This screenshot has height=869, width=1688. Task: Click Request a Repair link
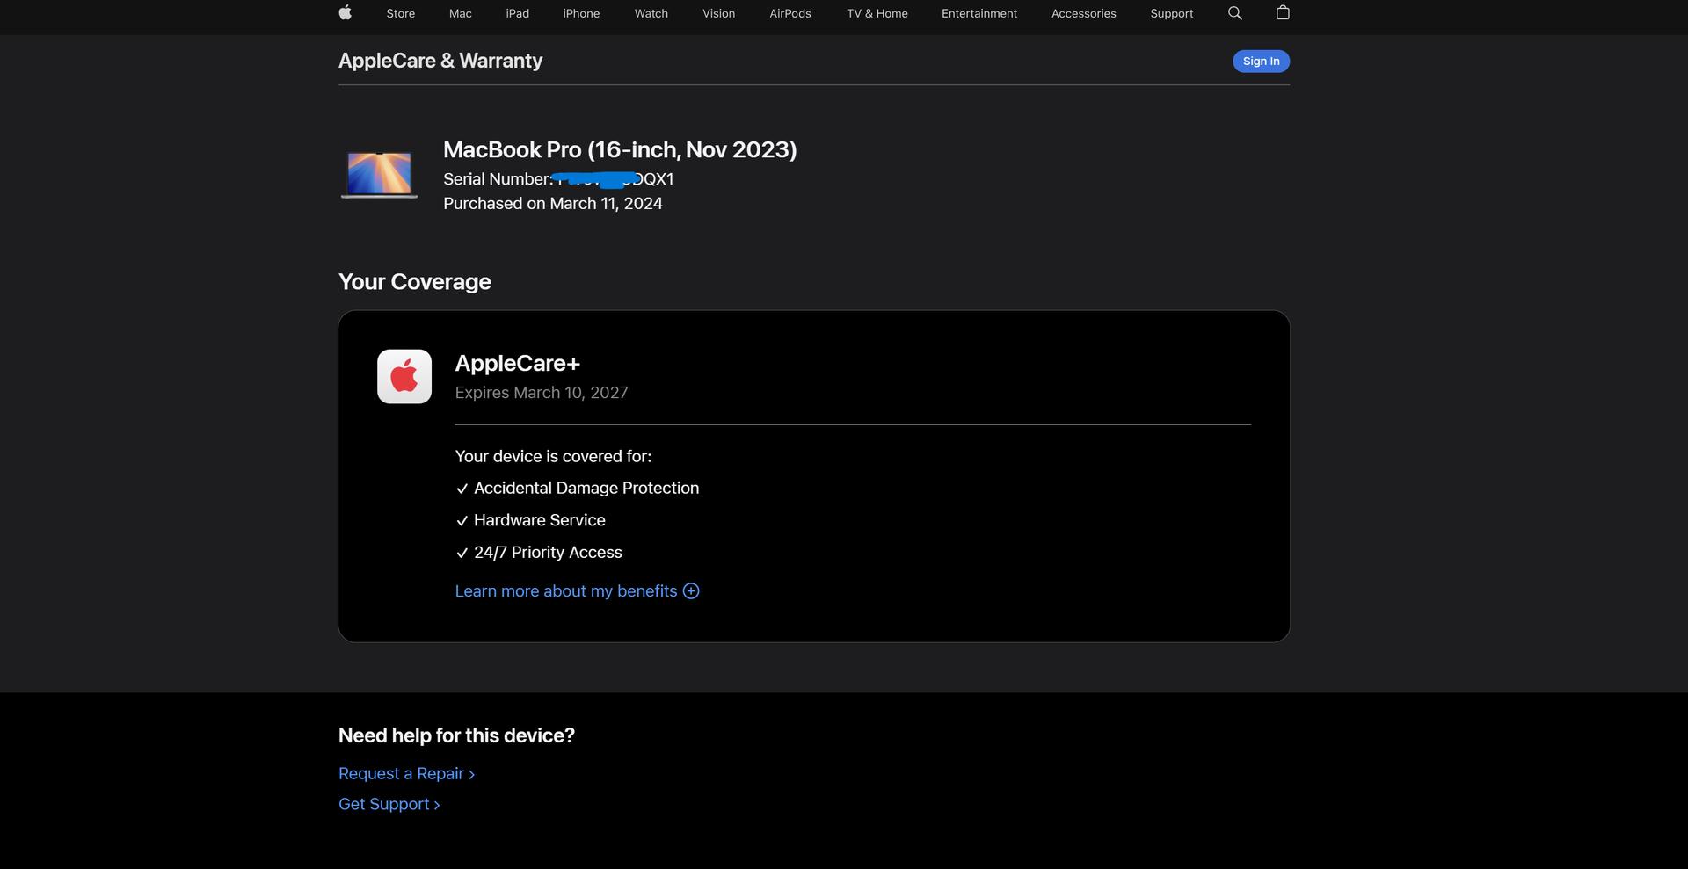406,773
